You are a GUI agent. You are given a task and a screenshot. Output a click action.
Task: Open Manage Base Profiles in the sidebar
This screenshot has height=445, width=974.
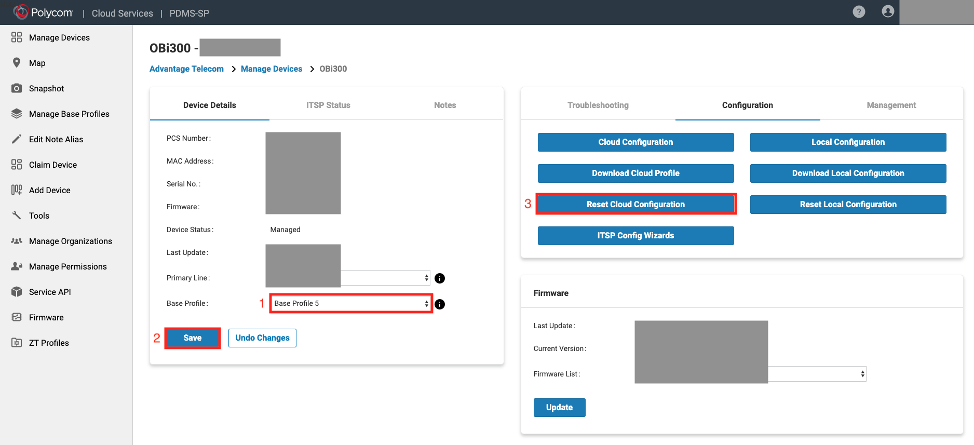point(69,114)
